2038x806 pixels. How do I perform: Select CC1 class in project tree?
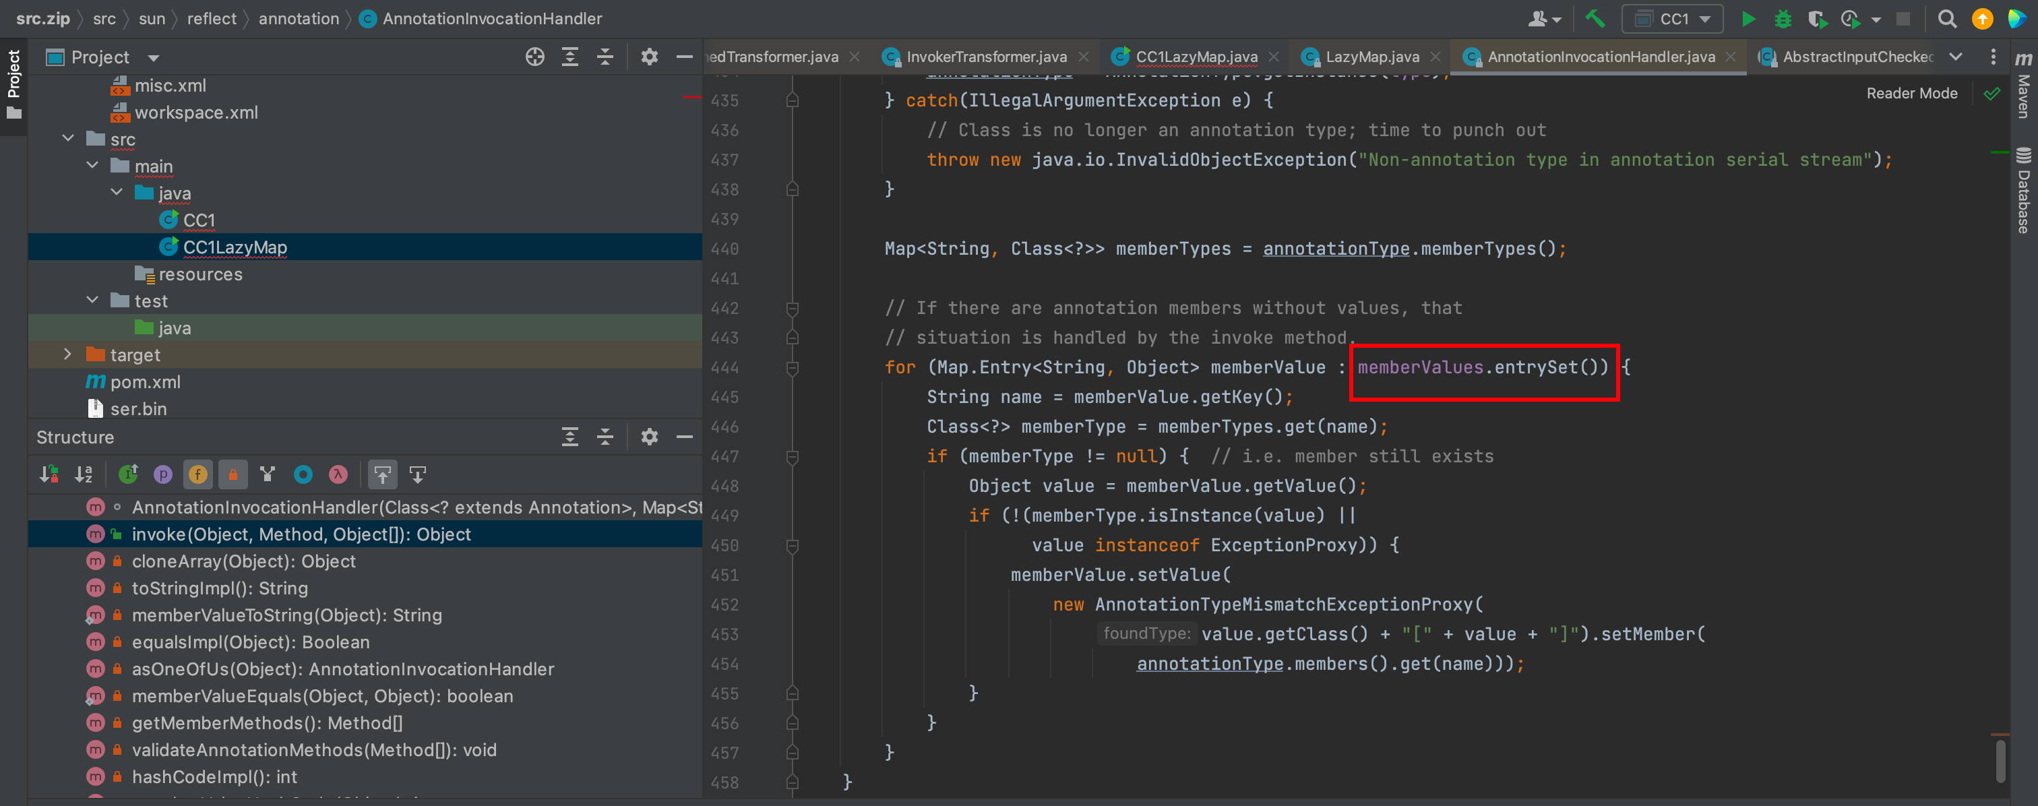pyautogui.click(x=199, y=219)
